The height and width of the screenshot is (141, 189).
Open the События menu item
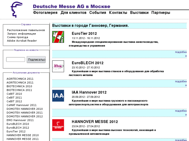click(98, 13)
